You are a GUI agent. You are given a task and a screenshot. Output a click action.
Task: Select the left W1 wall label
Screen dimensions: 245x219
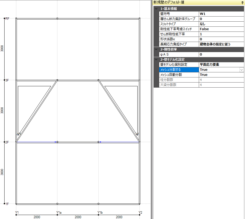[x=19, y=134]
